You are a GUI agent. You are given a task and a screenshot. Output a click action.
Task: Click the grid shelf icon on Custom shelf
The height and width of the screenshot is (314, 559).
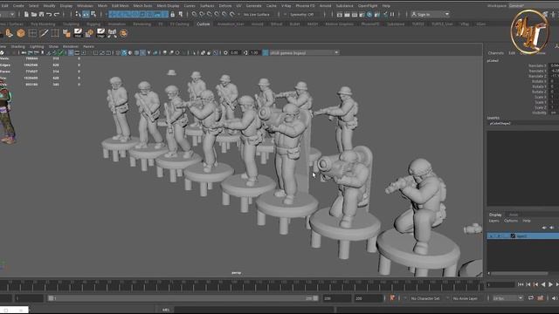[32, 33]
